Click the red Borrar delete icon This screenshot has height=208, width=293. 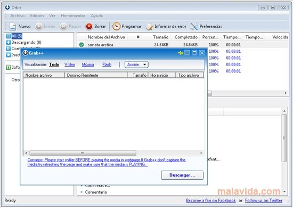pyautogui.click(x=89, y=26)
